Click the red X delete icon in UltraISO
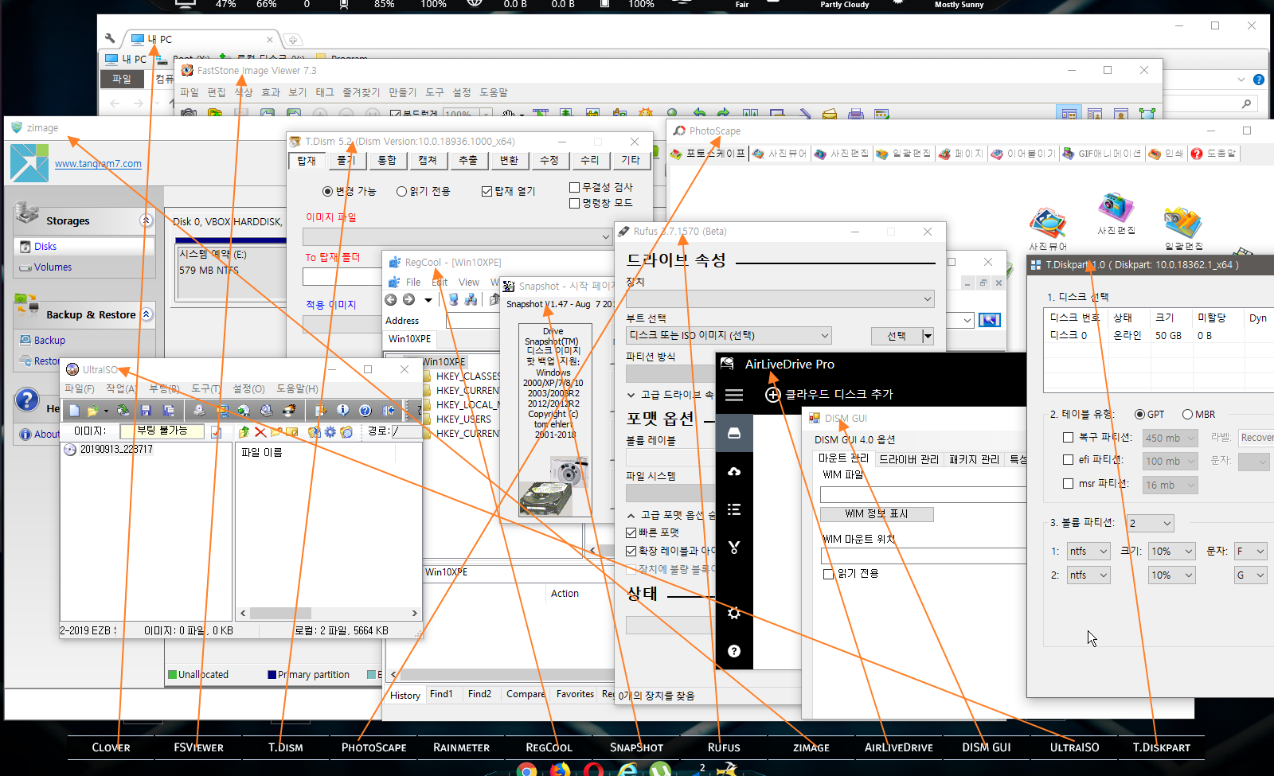 260,431
